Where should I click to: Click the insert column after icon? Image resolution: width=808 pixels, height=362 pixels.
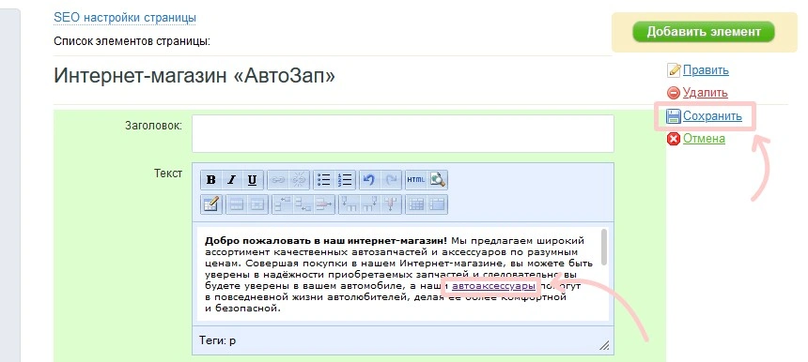370,204
